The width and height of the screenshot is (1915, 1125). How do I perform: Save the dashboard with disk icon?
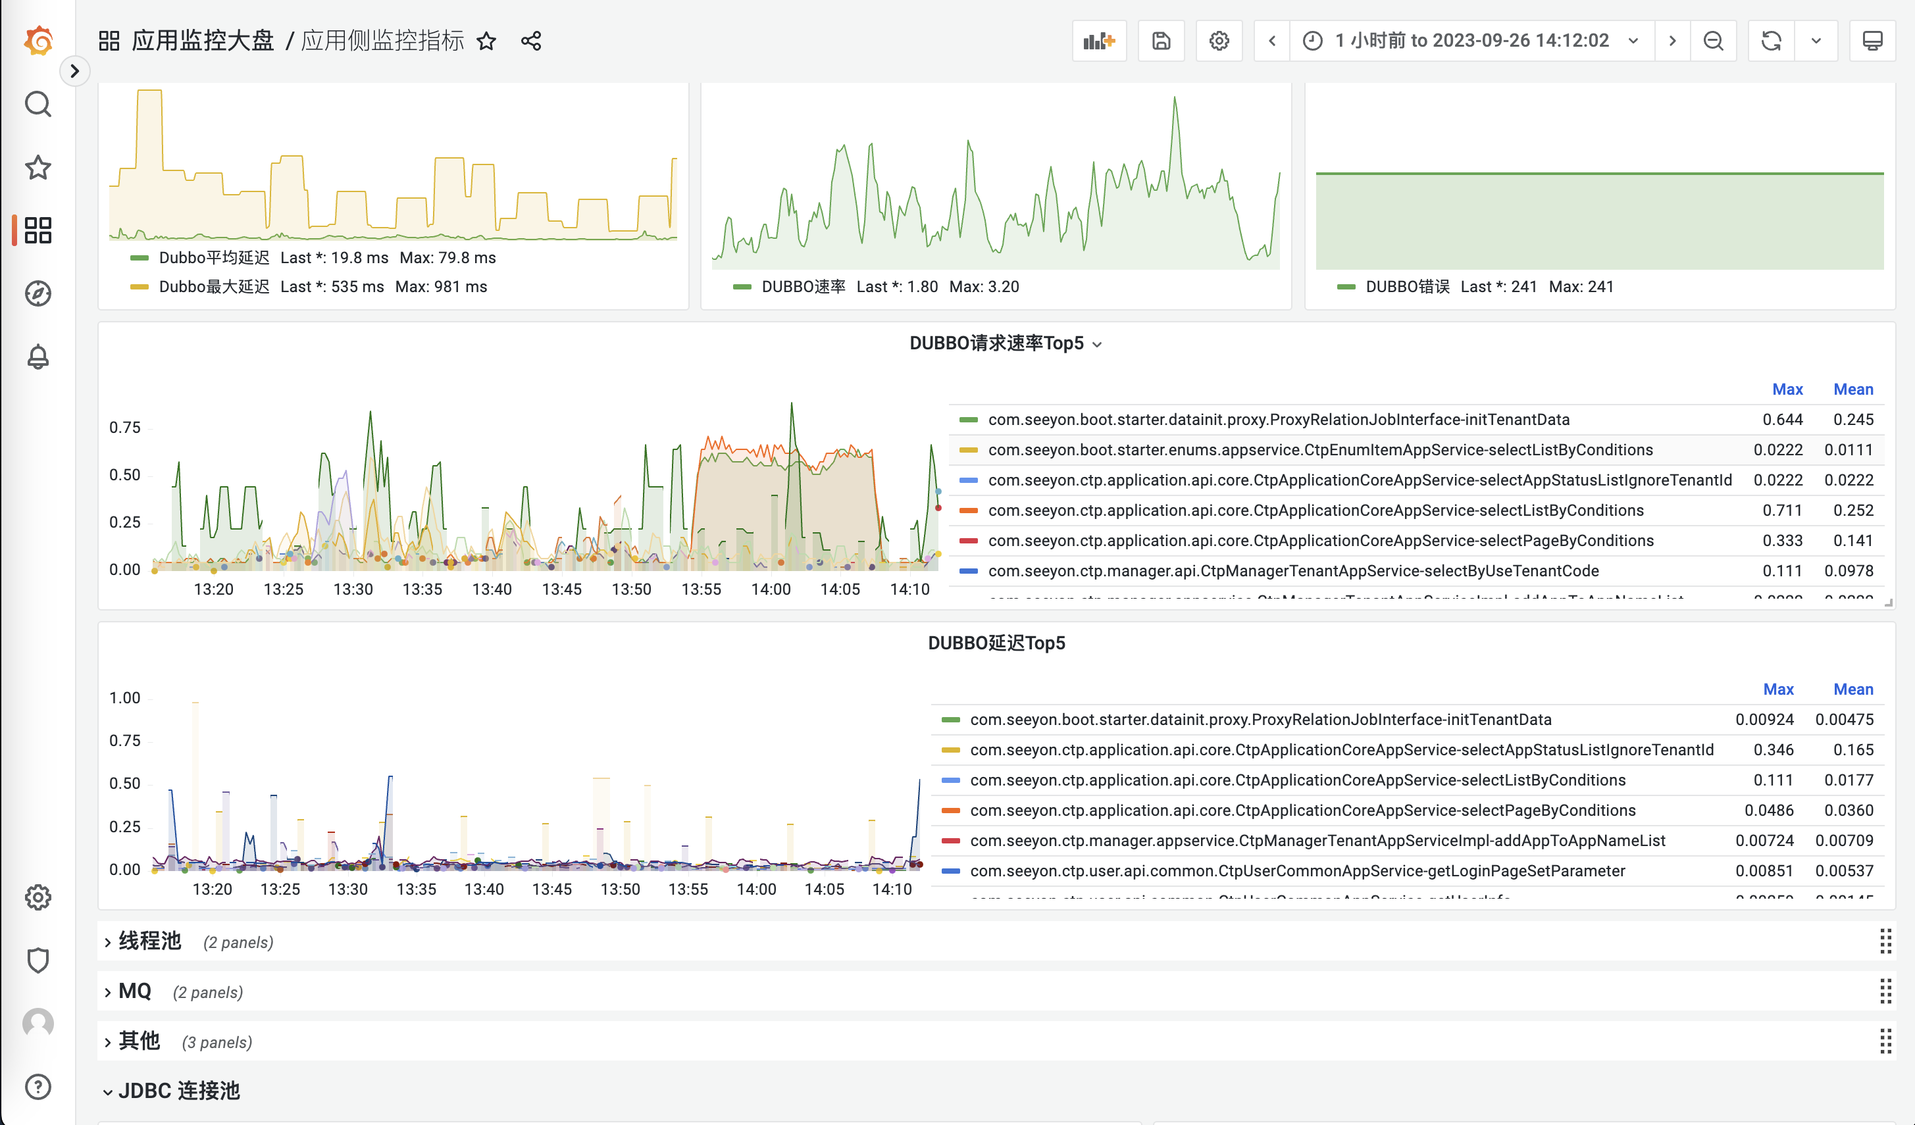[x=1161, y=41]
